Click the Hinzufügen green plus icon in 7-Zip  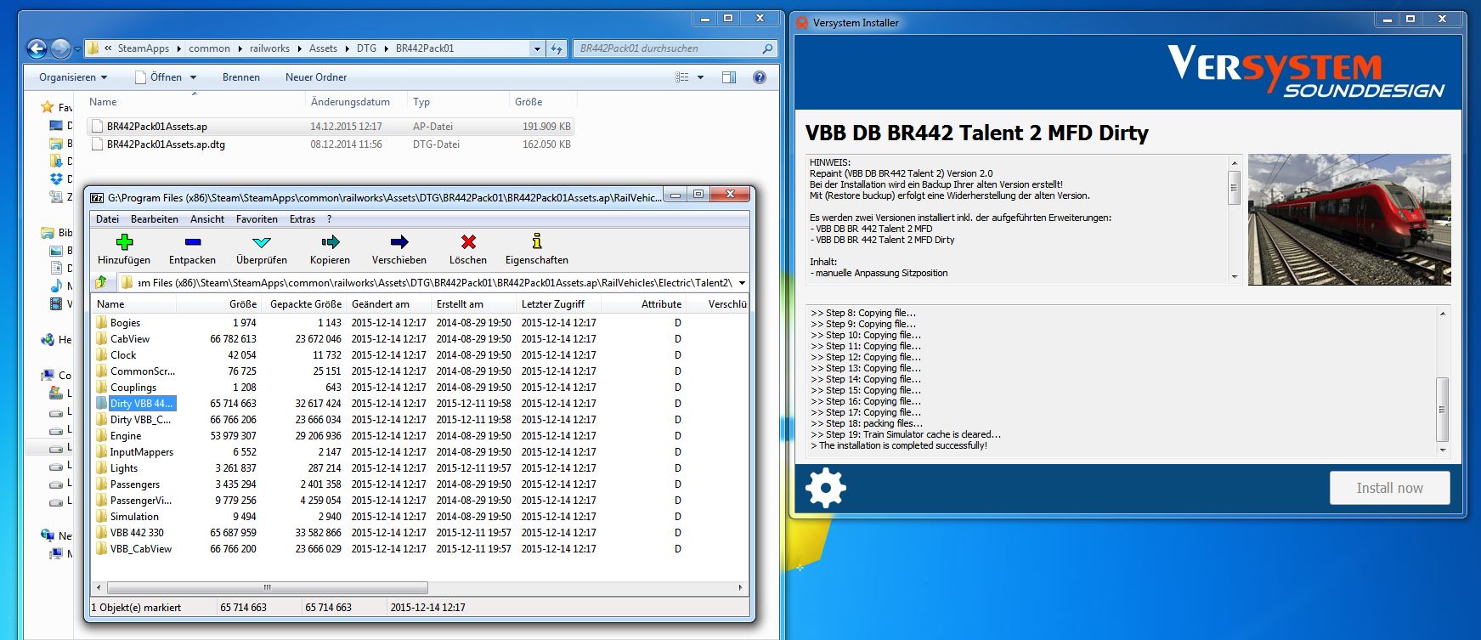tap(124, 242)
